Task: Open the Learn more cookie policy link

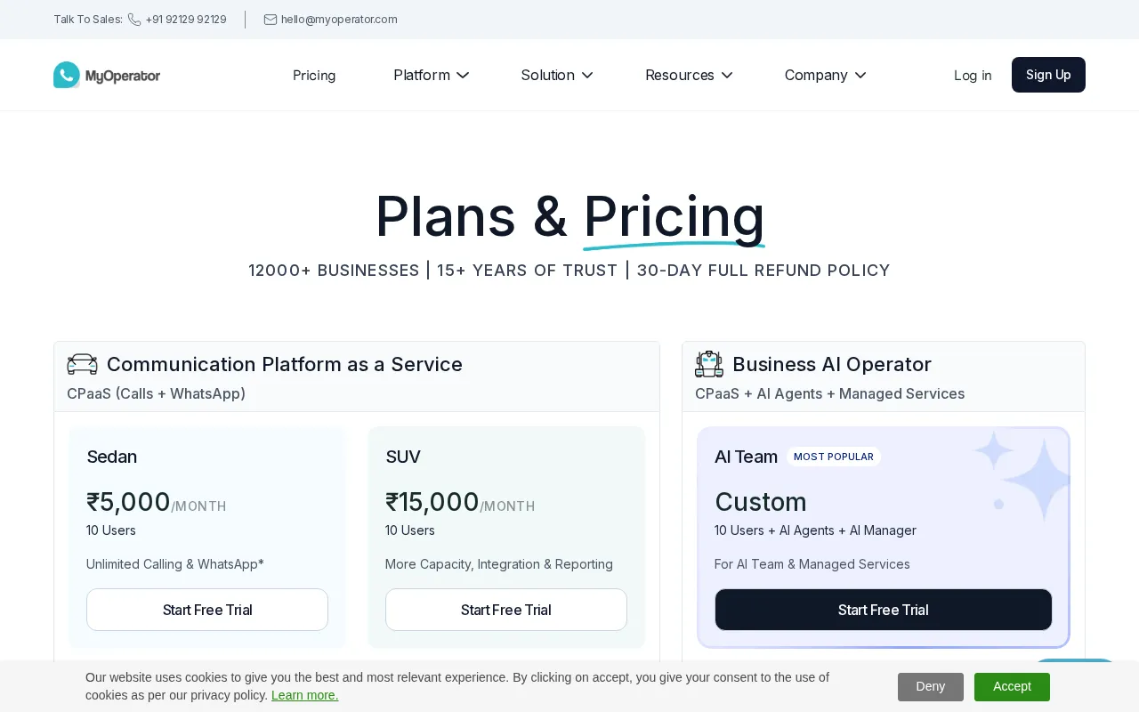Action: pyautogui.click(x=304, y=695)
